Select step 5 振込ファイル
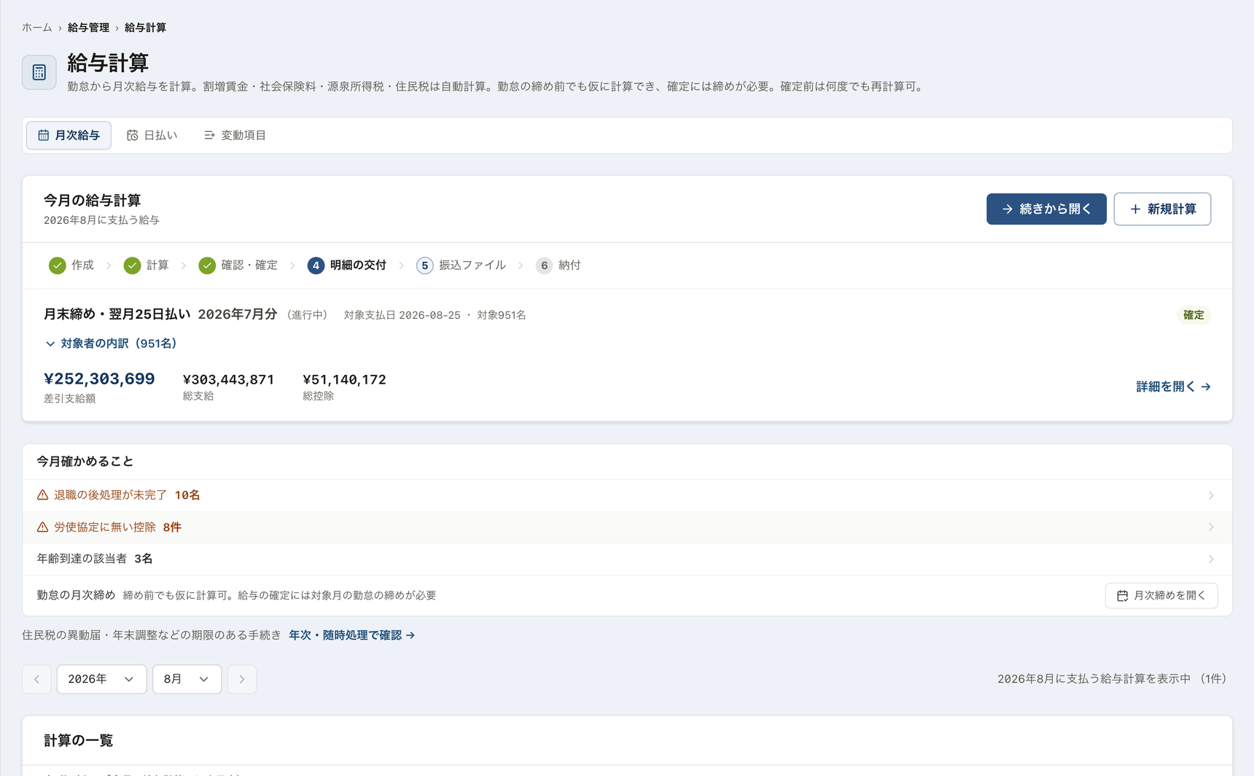The image size is (1254, 776). (461, 265)
